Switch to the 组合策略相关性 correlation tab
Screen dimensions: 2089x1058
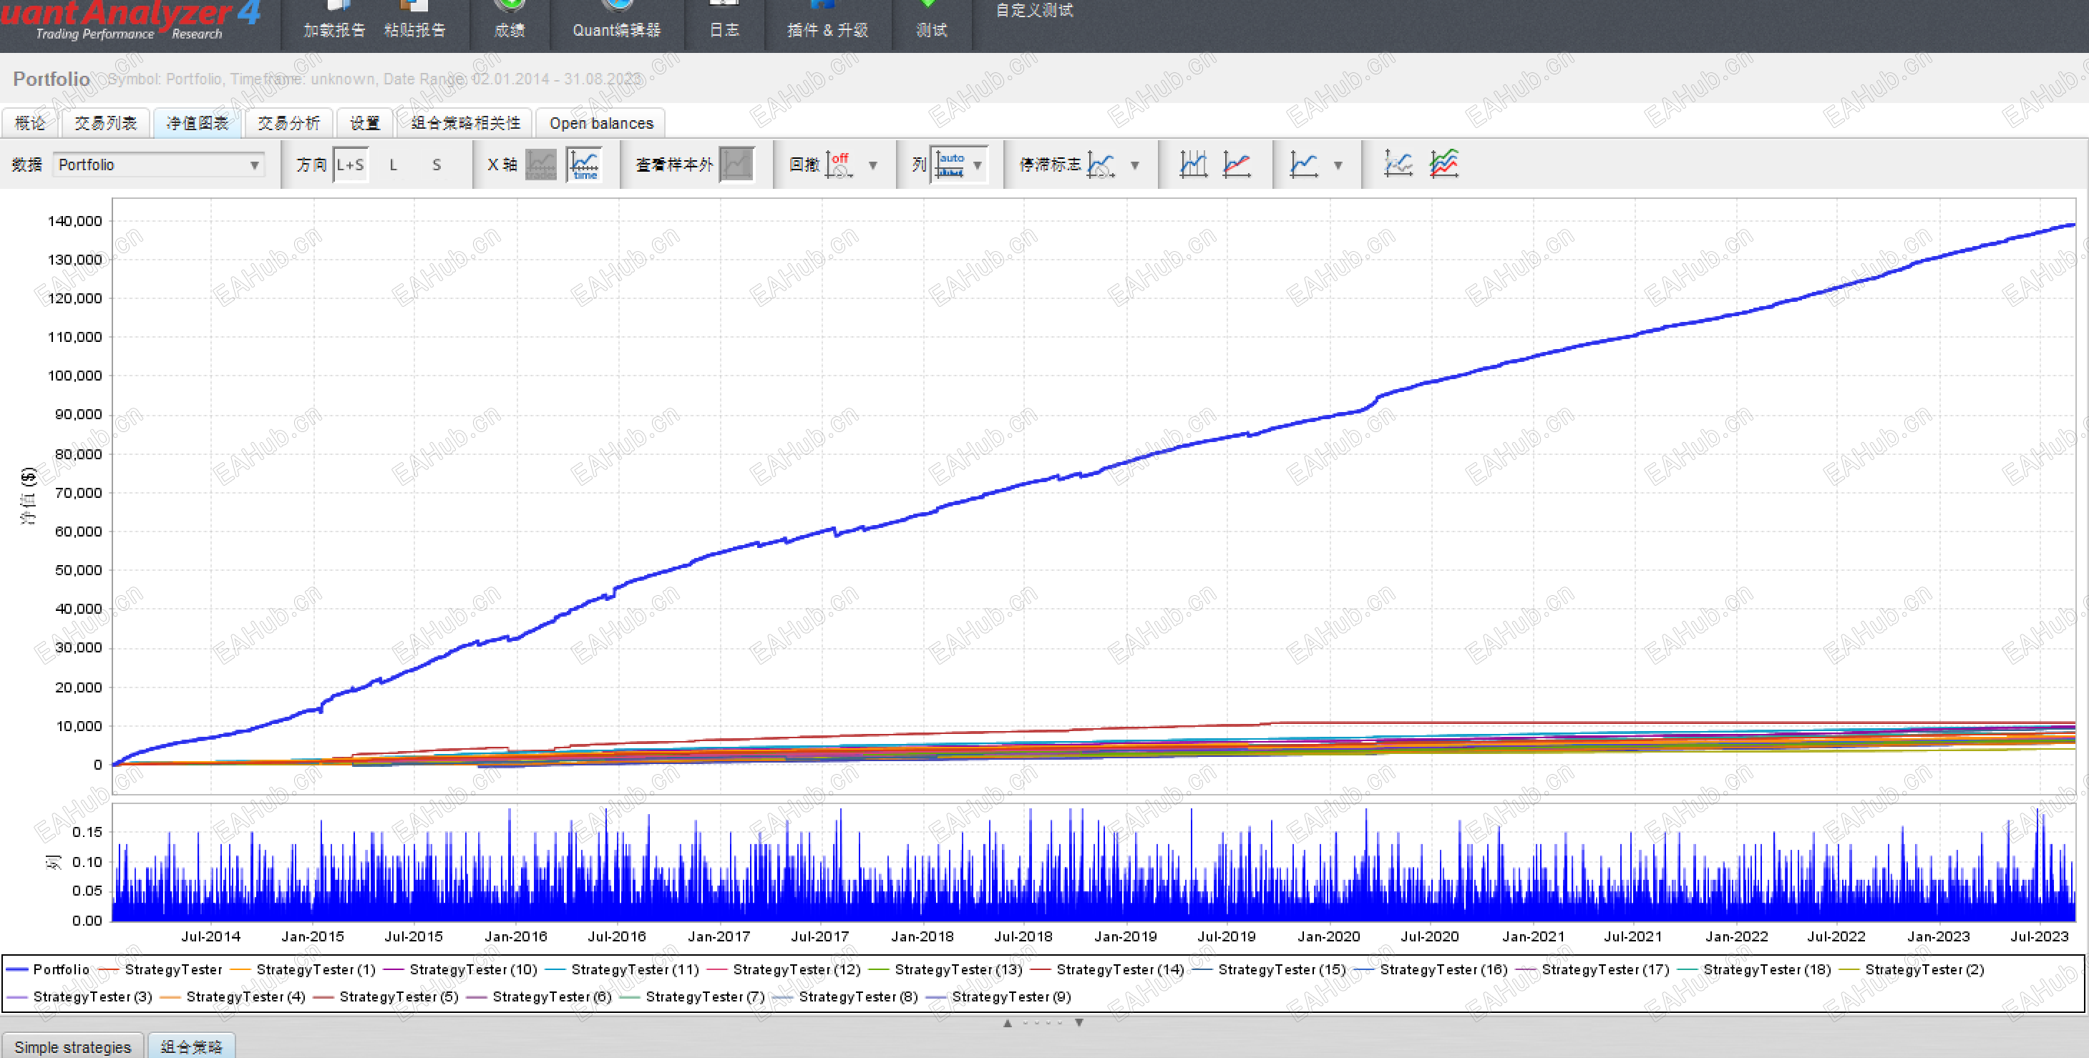pyautogui.click(x=464, y=123)
